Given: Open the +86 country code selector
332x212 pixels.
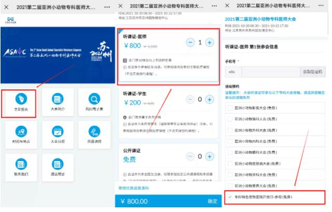Looking at the screenshot, I should pyautogui.click(x=232, y=72).
